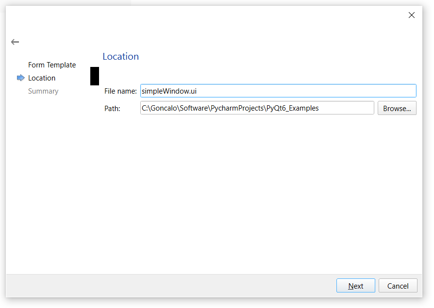The height and width of the screenshot is (308, 434).
Task: Select the greyed Summary step
Action: [x=43, y=91]
